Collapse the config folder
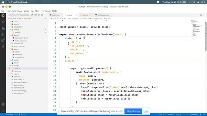 click(10, 30)
